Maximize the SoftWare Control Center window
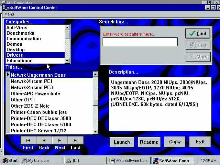The width and height of the screenshot is (220, 165). tap(213, 8)
